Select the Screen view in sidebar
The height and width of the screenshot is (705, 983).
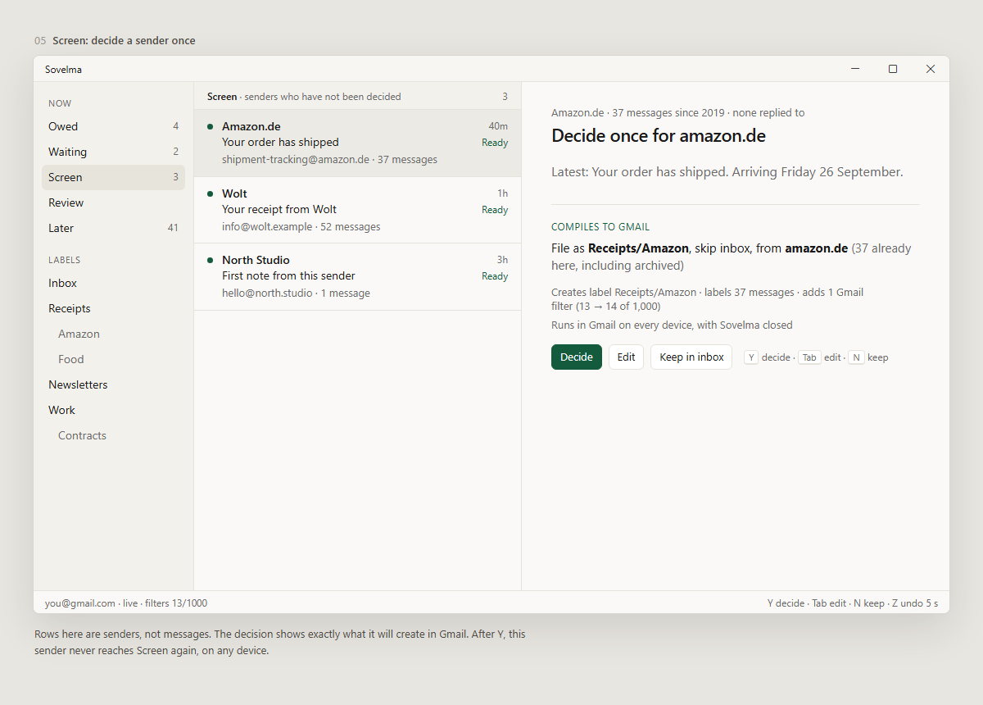pyautogui.click(x=113, y=177)
